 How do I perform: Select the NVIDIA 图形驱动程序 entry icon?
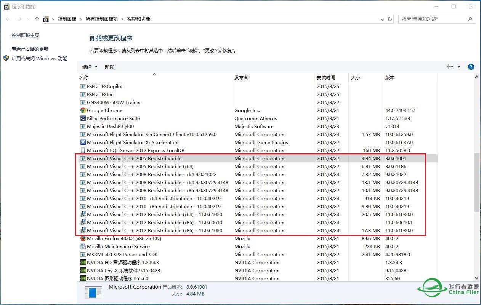pyautogui.click(x=83, y=278)
